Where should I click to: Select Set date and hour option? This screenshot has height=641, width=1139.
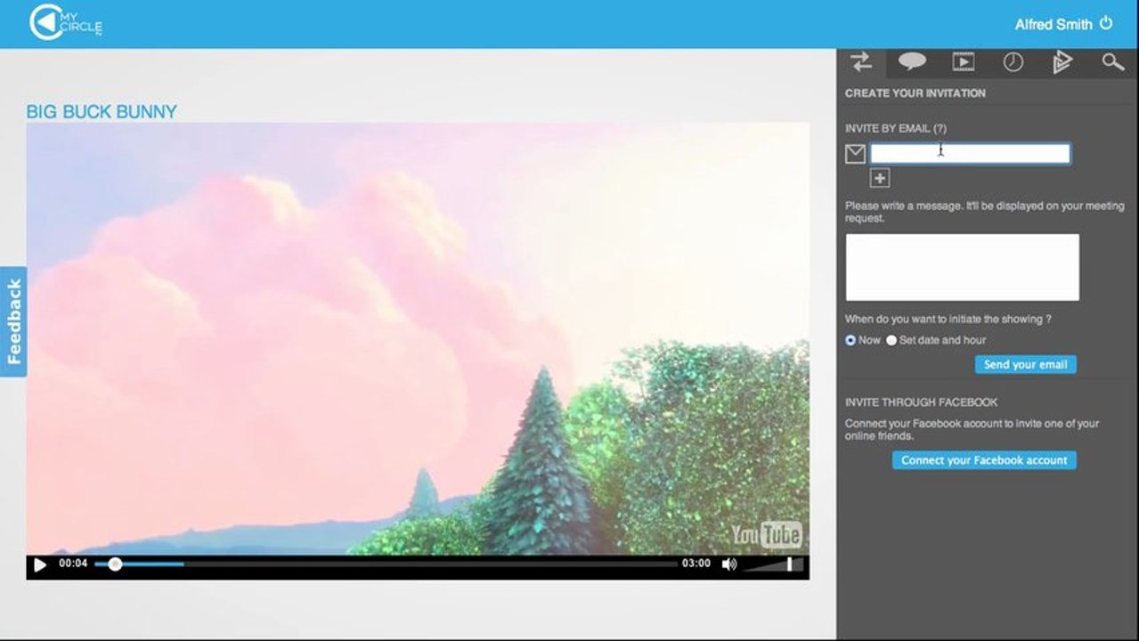click(x=891, y=340)
